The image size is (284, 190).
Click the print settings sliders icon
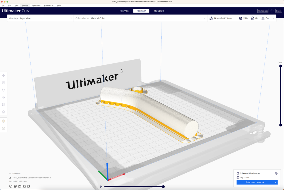(x=211, y=18)
